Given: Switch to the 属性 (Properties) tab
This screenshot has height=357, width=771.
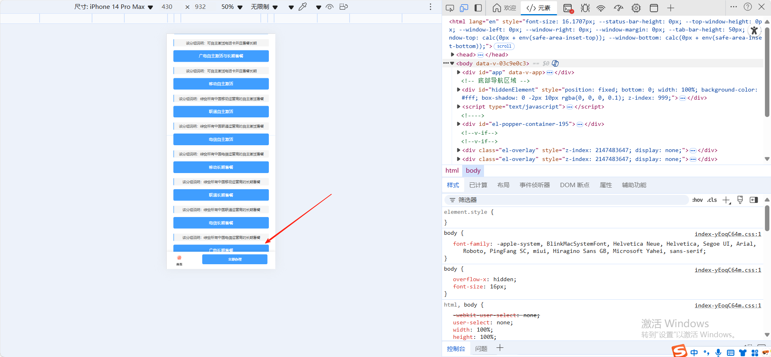Looking at the screenshot, I should (x=606, y=185).
